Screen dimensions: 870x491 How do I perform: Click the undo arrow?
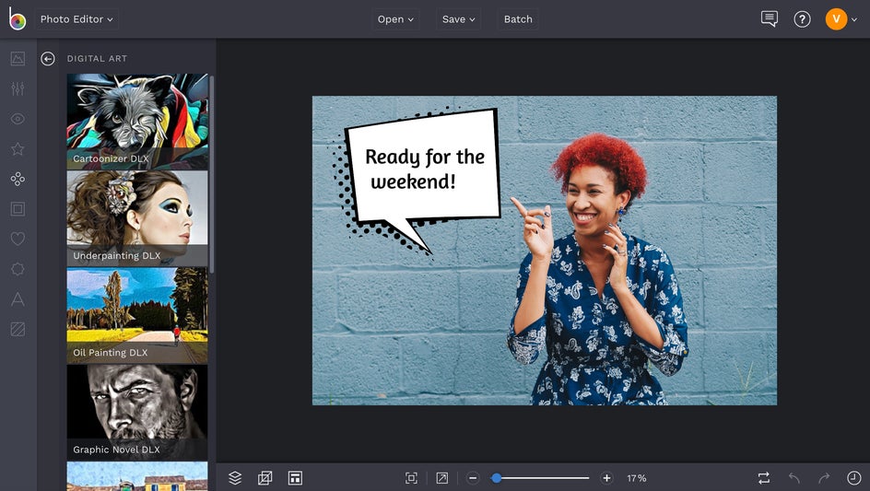pyautogui.click(x=794, y=478)
